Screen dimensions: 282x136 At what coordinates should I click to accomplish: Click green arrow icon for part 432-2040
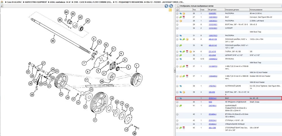click(x=180, y=55)
